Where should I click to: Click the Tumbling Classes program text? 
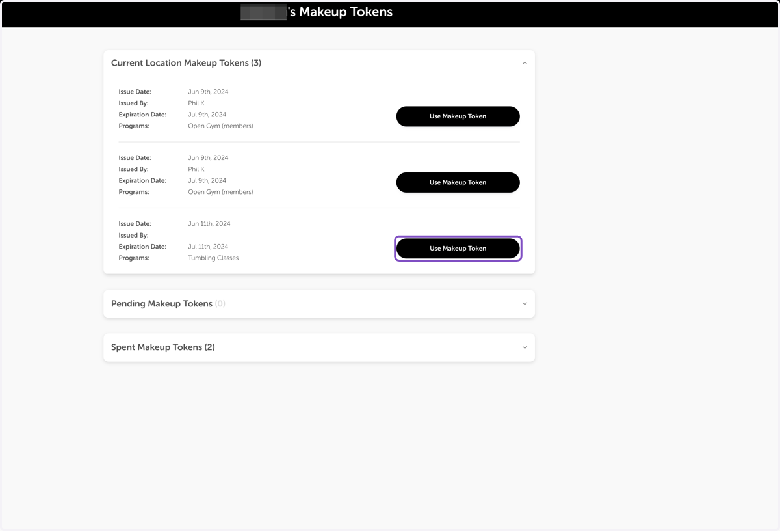pyautogui.click(x=213, y=258)
